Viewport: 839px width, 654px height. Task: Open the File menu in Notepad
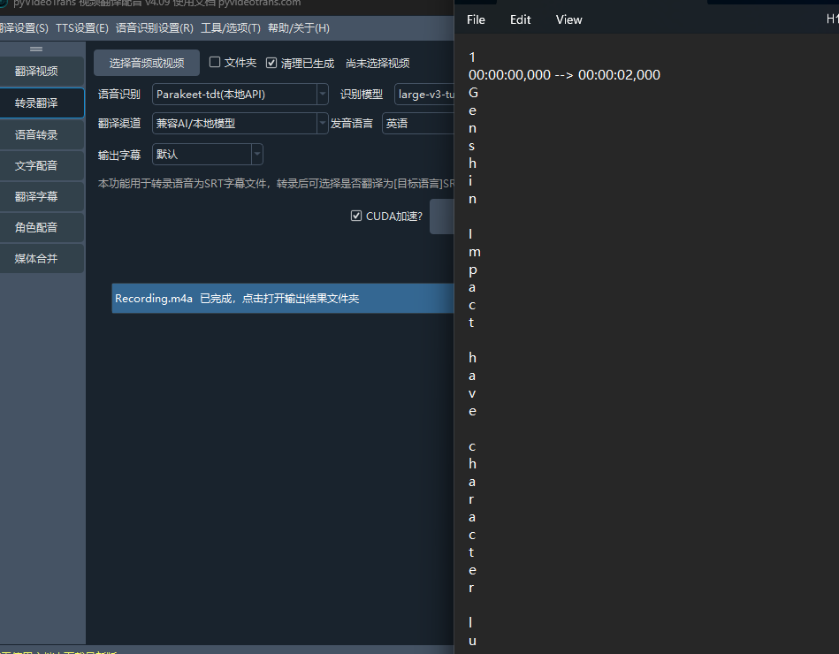pos(476,19)
